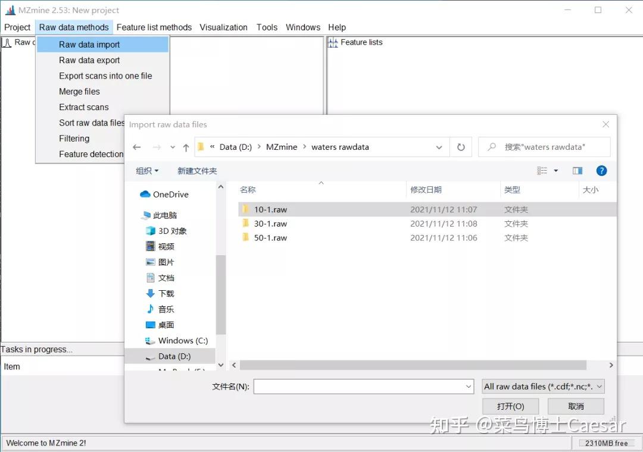Select the 10-1.raw folder
This screenshot has width=643, height=452.
[271, 209]
